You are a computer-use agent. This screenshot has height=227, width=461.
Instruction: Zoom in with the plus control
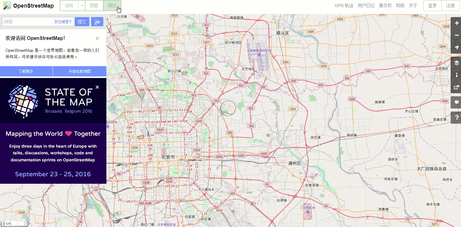click(456, 23)
